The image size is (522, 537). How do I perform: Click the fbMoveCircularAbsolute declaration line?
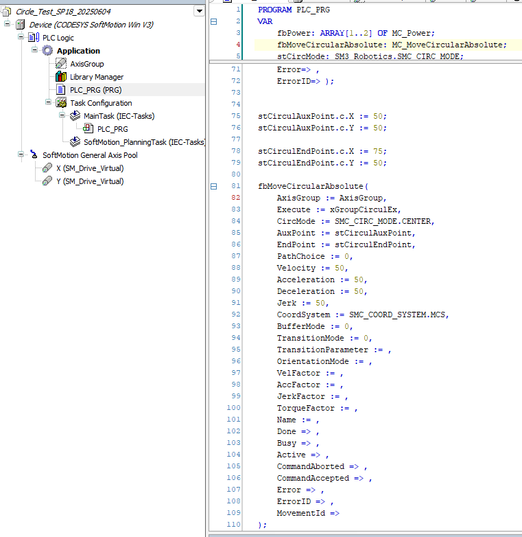tap(392, 45)
